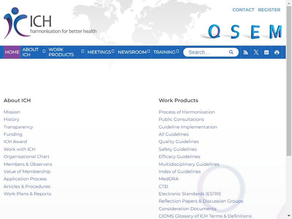292x219 pixels.
Task: Open the Application Process link
Action: (25, 179)
